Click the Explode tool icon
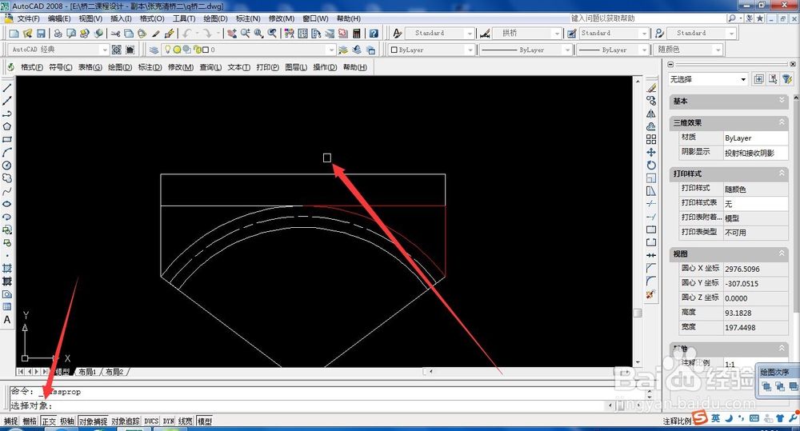The image size is (800, 431). coord(651,294)
